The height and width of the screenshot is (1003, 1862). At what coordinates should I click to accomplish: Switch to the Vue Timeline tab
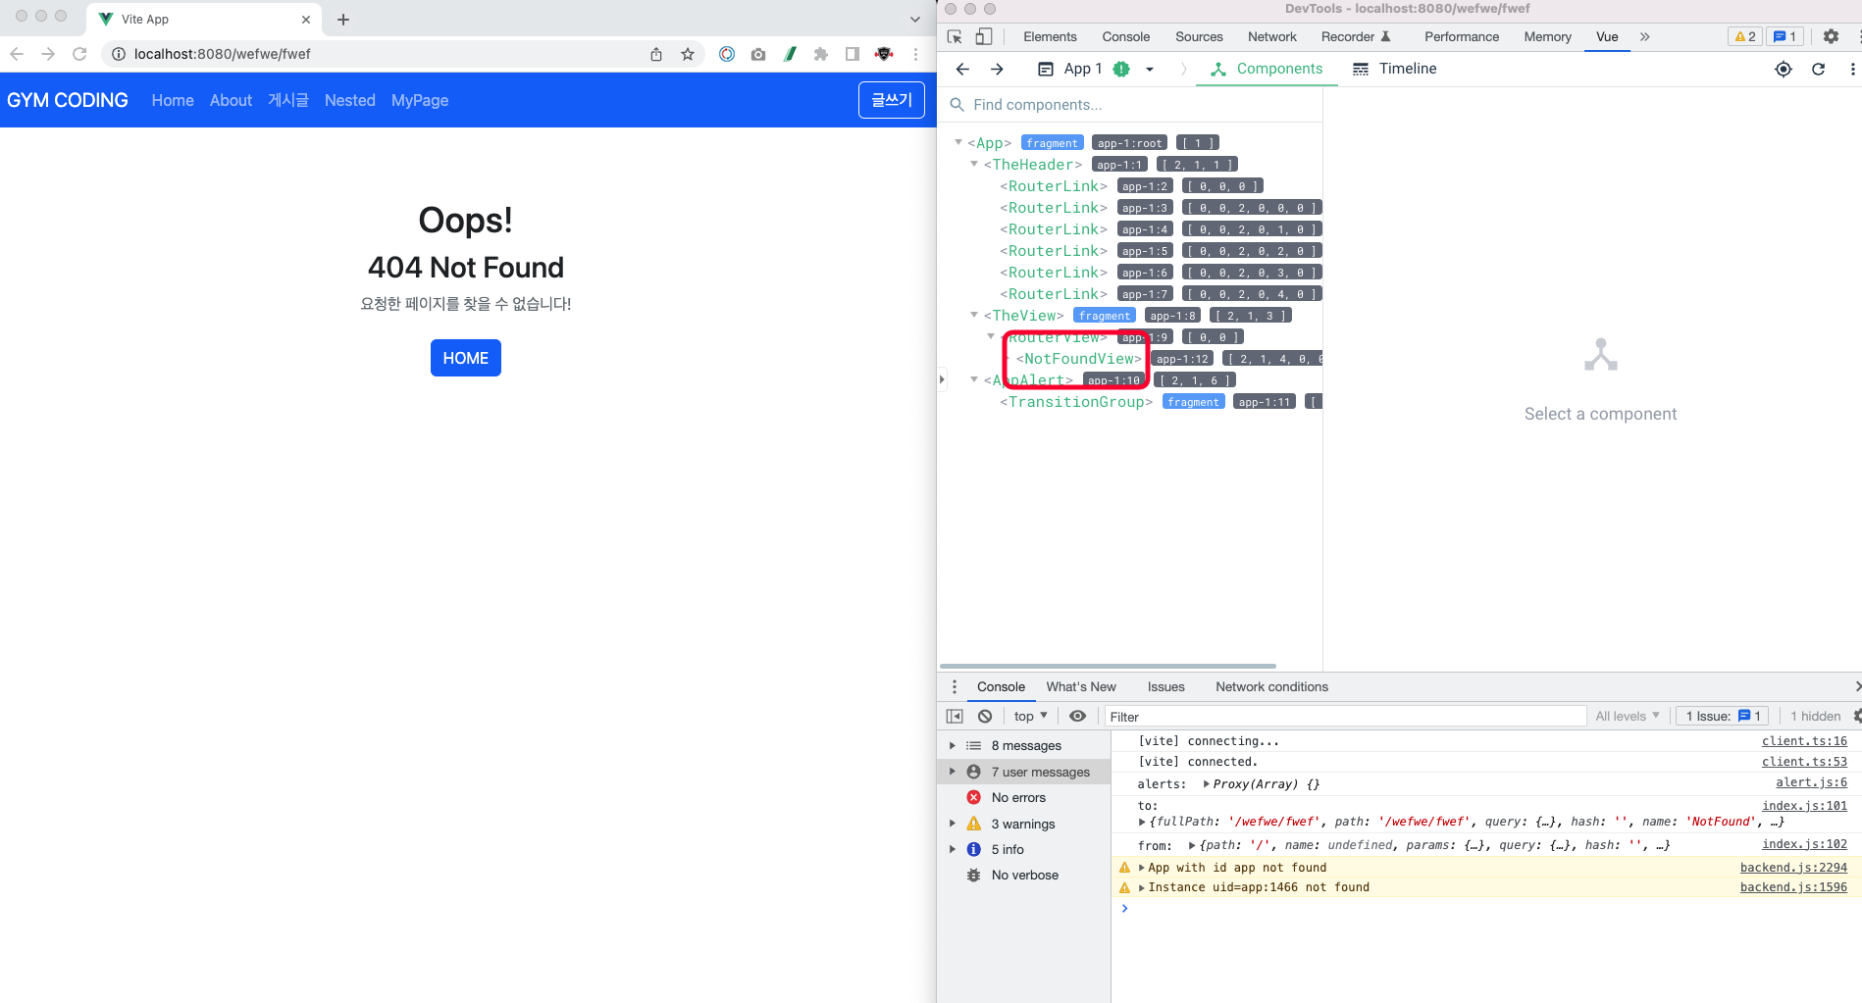1394,69
